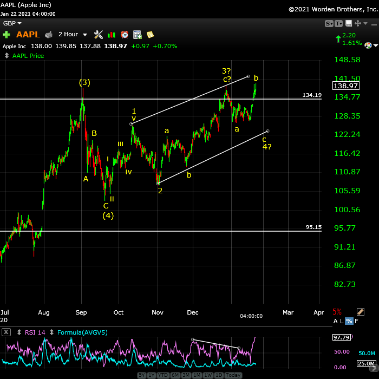
Task: Select the 1W range tab
Action: [208, 375]
